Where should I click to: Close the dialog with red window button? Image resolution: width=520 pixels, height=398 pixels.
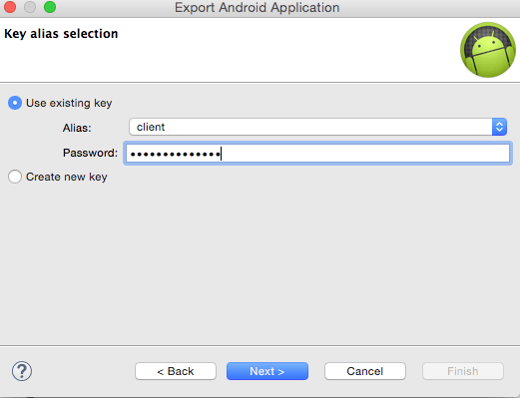(10, 7)
